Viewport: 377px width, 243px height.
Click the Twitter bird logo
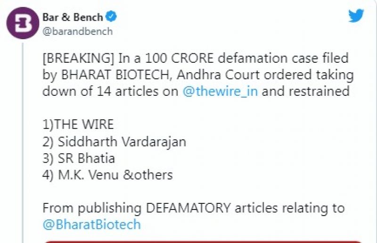click(x=356, y=16)
